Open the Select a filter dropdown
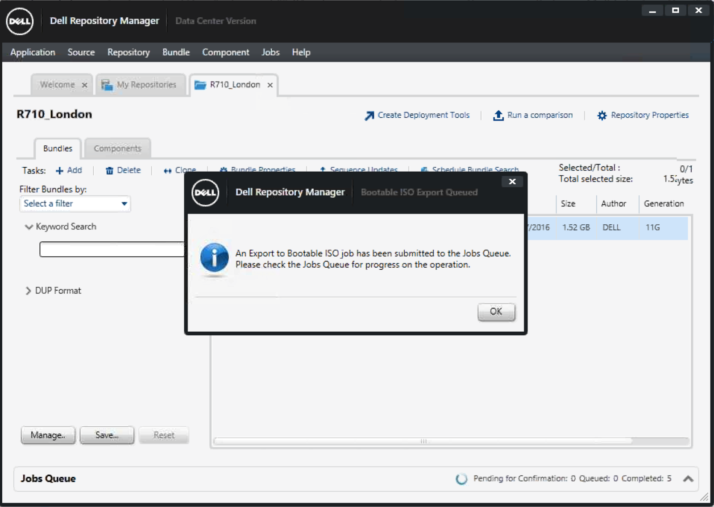Screen dimensions: 714x507 [x=125, y=204]
